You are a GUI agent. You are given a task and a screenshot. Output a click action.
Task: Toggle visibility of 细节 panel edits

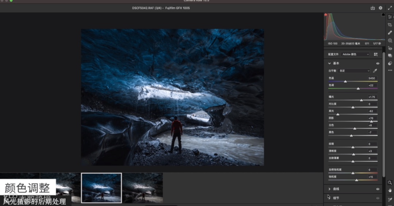[x=378, y=198]
